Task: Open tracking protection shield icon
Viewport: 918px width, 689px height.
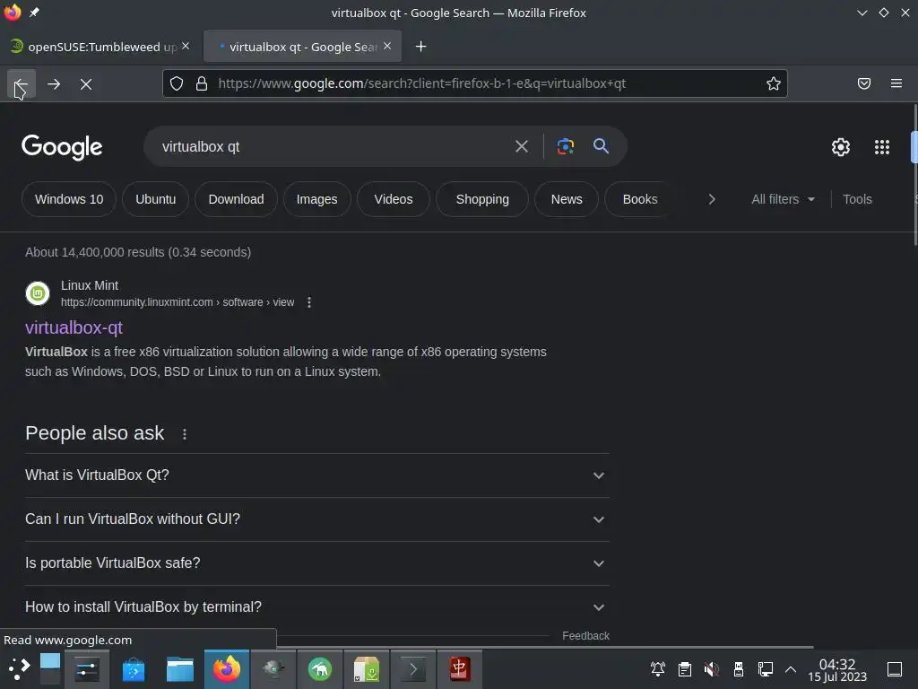Action: (177, 83)
